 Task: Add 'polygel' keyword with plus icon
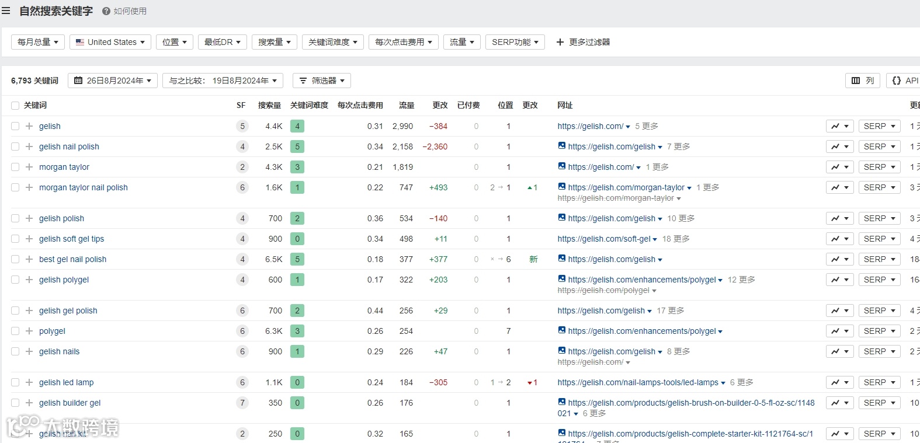coord(29,331)
